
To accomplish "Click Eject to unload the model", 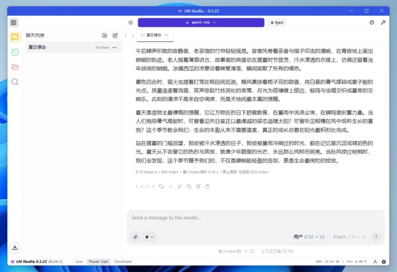I will click(276, 22).
